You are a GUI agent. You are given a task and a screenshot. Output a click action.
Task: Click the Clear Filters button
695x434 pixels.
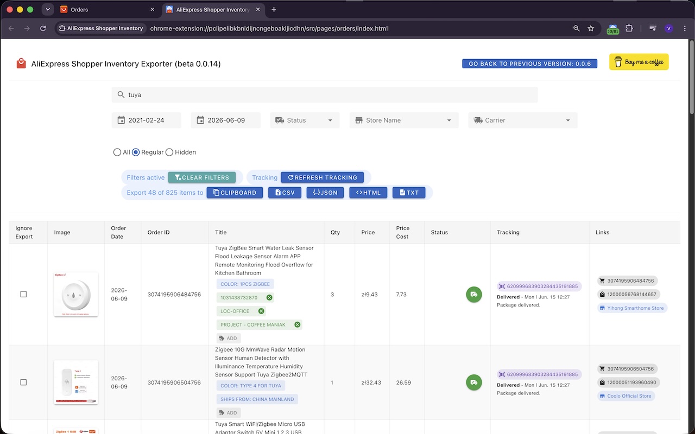pos(202,177)
